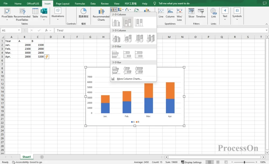Choose the 3-D Stacked Bar icon
This screenshot has width=269, height=164.
(x=128, y=70)
